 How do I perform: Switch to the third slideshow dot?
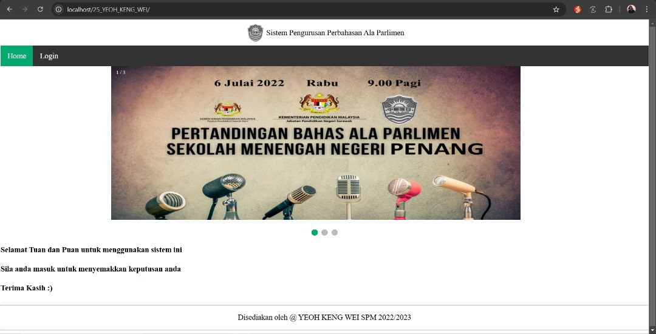pyautogui.click(x=335, y=233)
